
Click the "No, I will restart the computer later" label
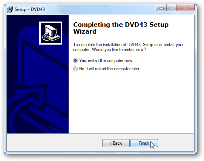tap(109, 69)
